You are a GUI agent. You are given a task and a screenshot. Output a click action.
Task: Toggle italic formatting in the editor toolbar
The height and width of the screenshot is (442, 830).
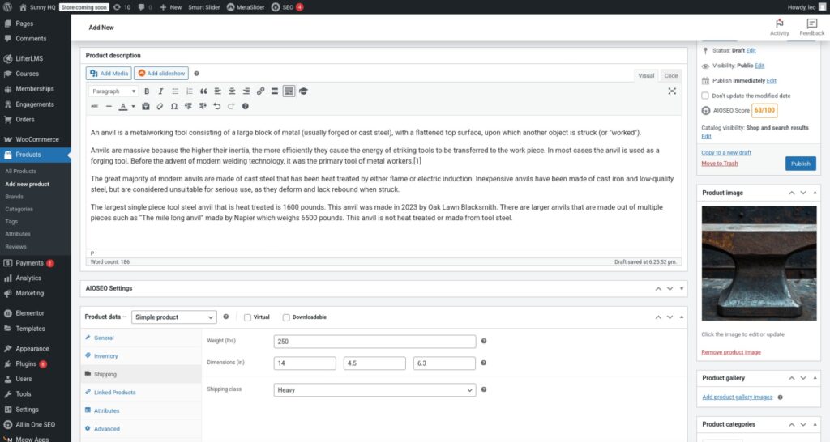tap(161, 91)
